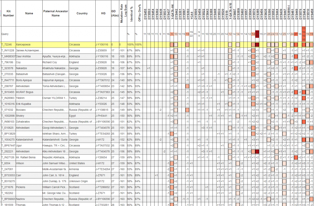Click the Query row label

tap(5, 34)
